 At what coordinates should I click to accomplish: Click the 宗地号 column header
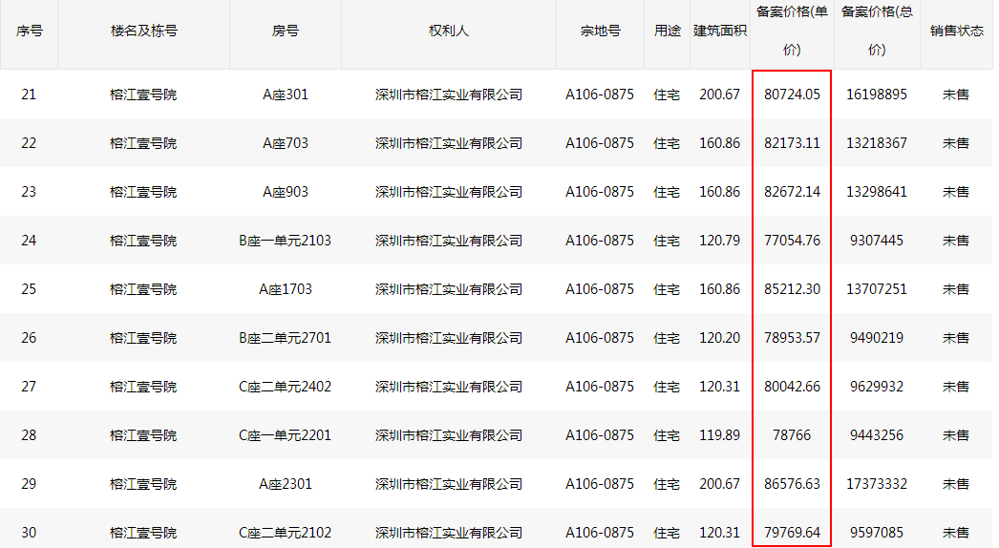[x=600, y=31]
